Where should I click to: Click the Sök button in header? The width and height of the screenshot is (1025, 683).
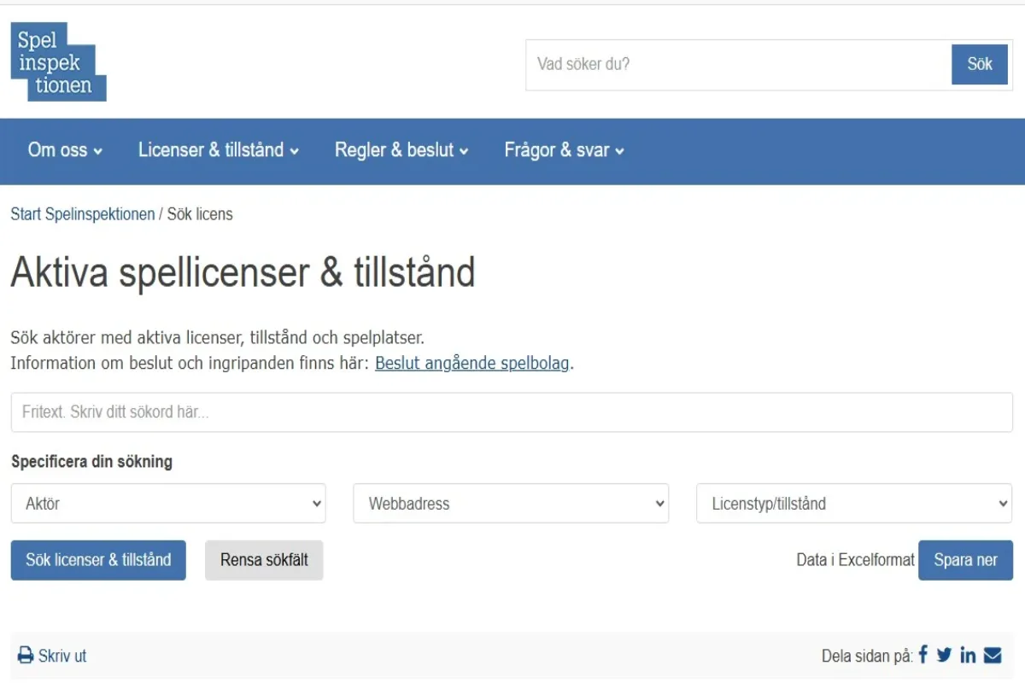pyautogui.click(x=980, y=64)
